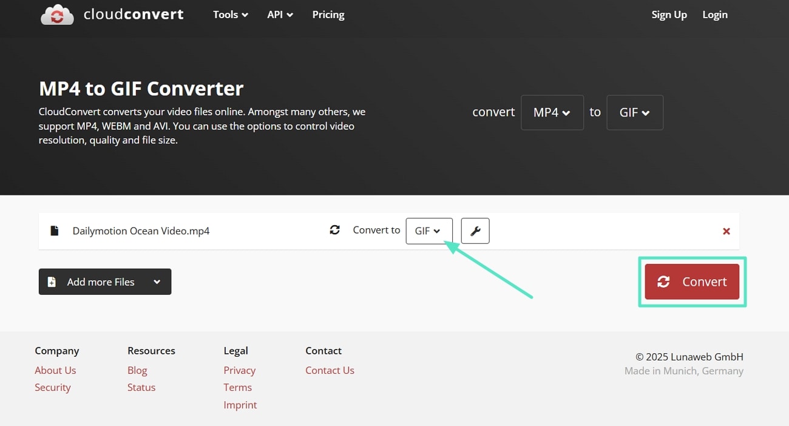Start conversion with the red Convert button
Screen dimensions: 789x426
692,282
